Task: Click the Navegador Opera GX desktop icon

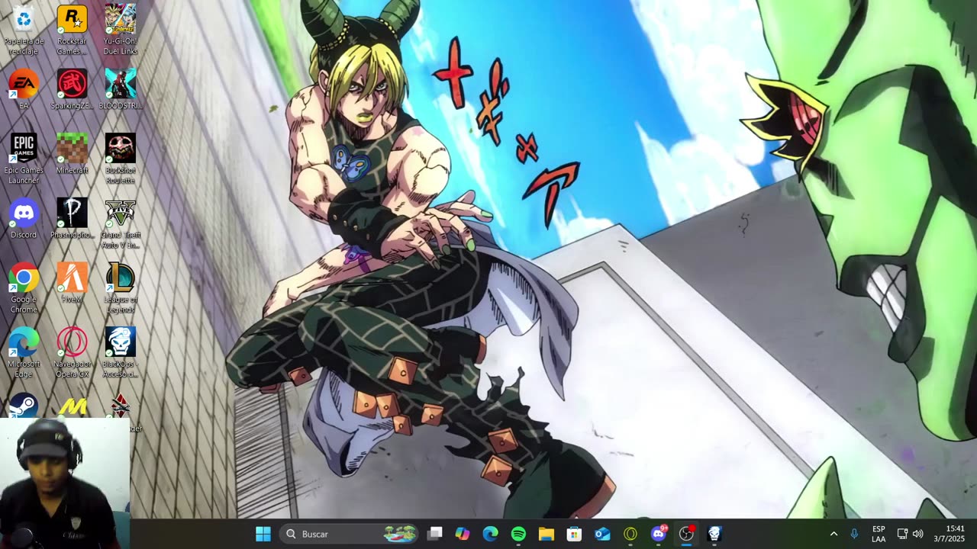Action: tap(72, 353)
